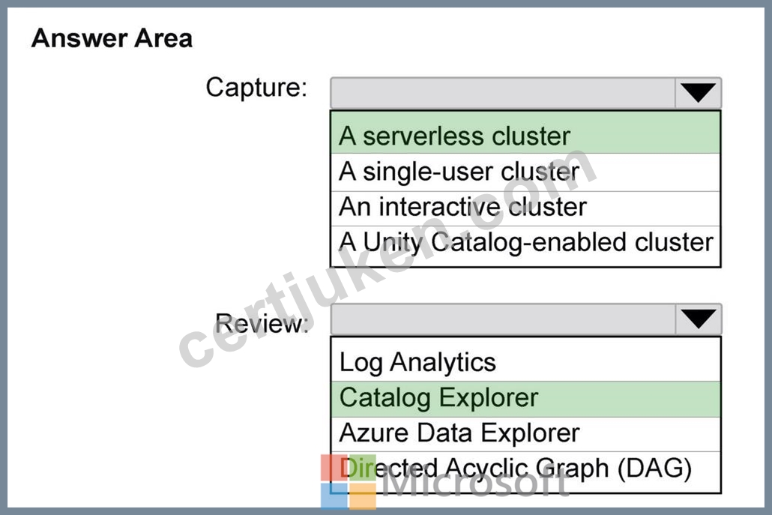Image resolution: width=772 pixels, height=515 pixels.
Task: Select 'A single-user cluster' option
Action: 525,172
